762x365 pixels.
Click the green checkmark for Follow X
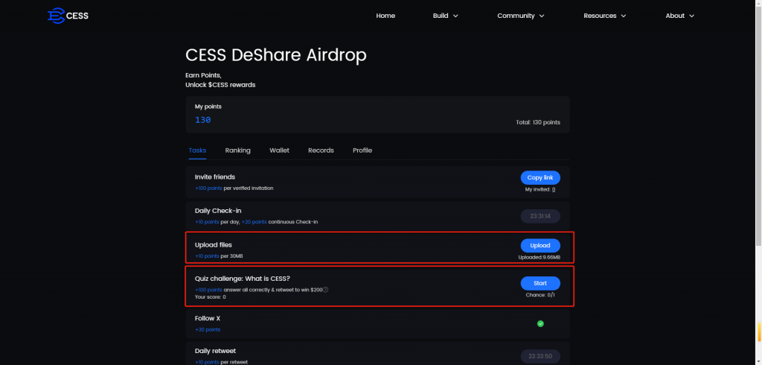pyautogui.click(x=540, y=323)
